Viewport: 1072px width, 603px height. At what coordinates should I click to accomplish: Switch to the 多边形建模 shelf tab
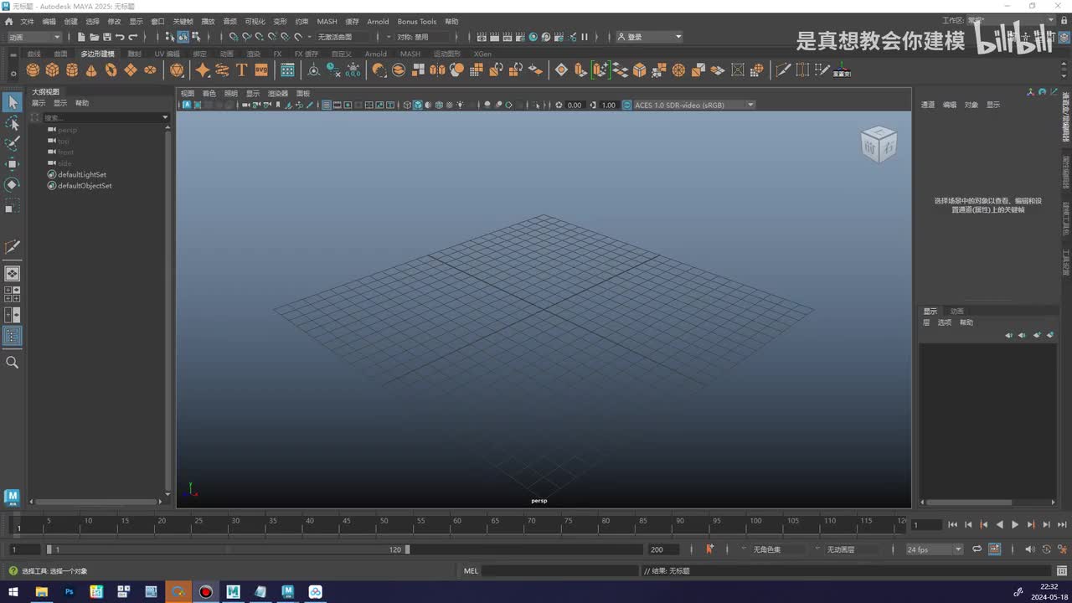98,54
